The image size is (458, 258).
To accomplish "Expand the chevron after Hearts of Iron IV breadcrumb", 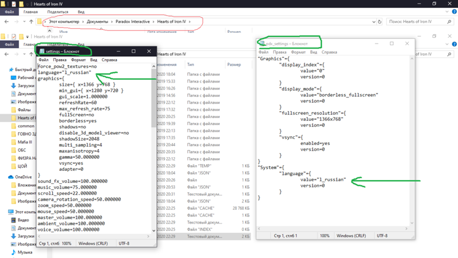I will click(189, 22).
